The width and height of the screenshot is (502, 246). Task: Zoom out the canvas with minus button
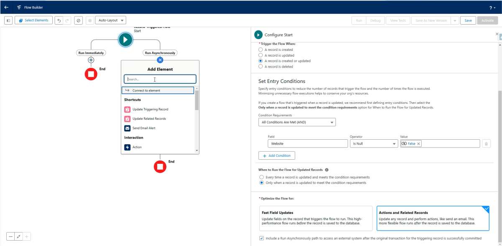tap(11, 236)
